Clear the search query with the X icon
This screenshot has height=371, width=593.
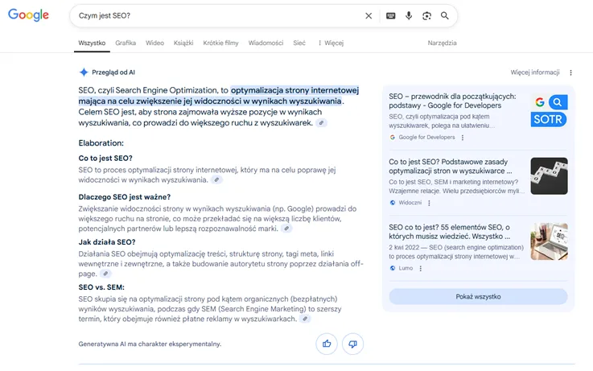(369, 16)
